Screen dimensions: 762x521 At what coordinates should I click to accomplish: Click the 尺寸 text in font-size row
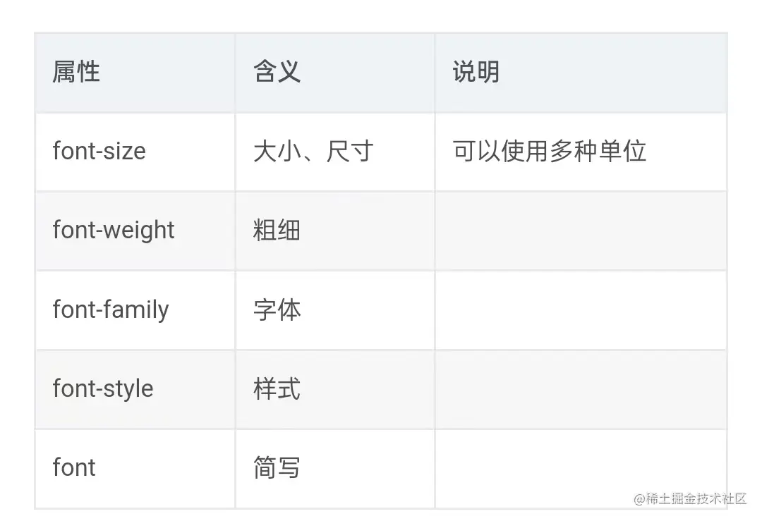350,152
